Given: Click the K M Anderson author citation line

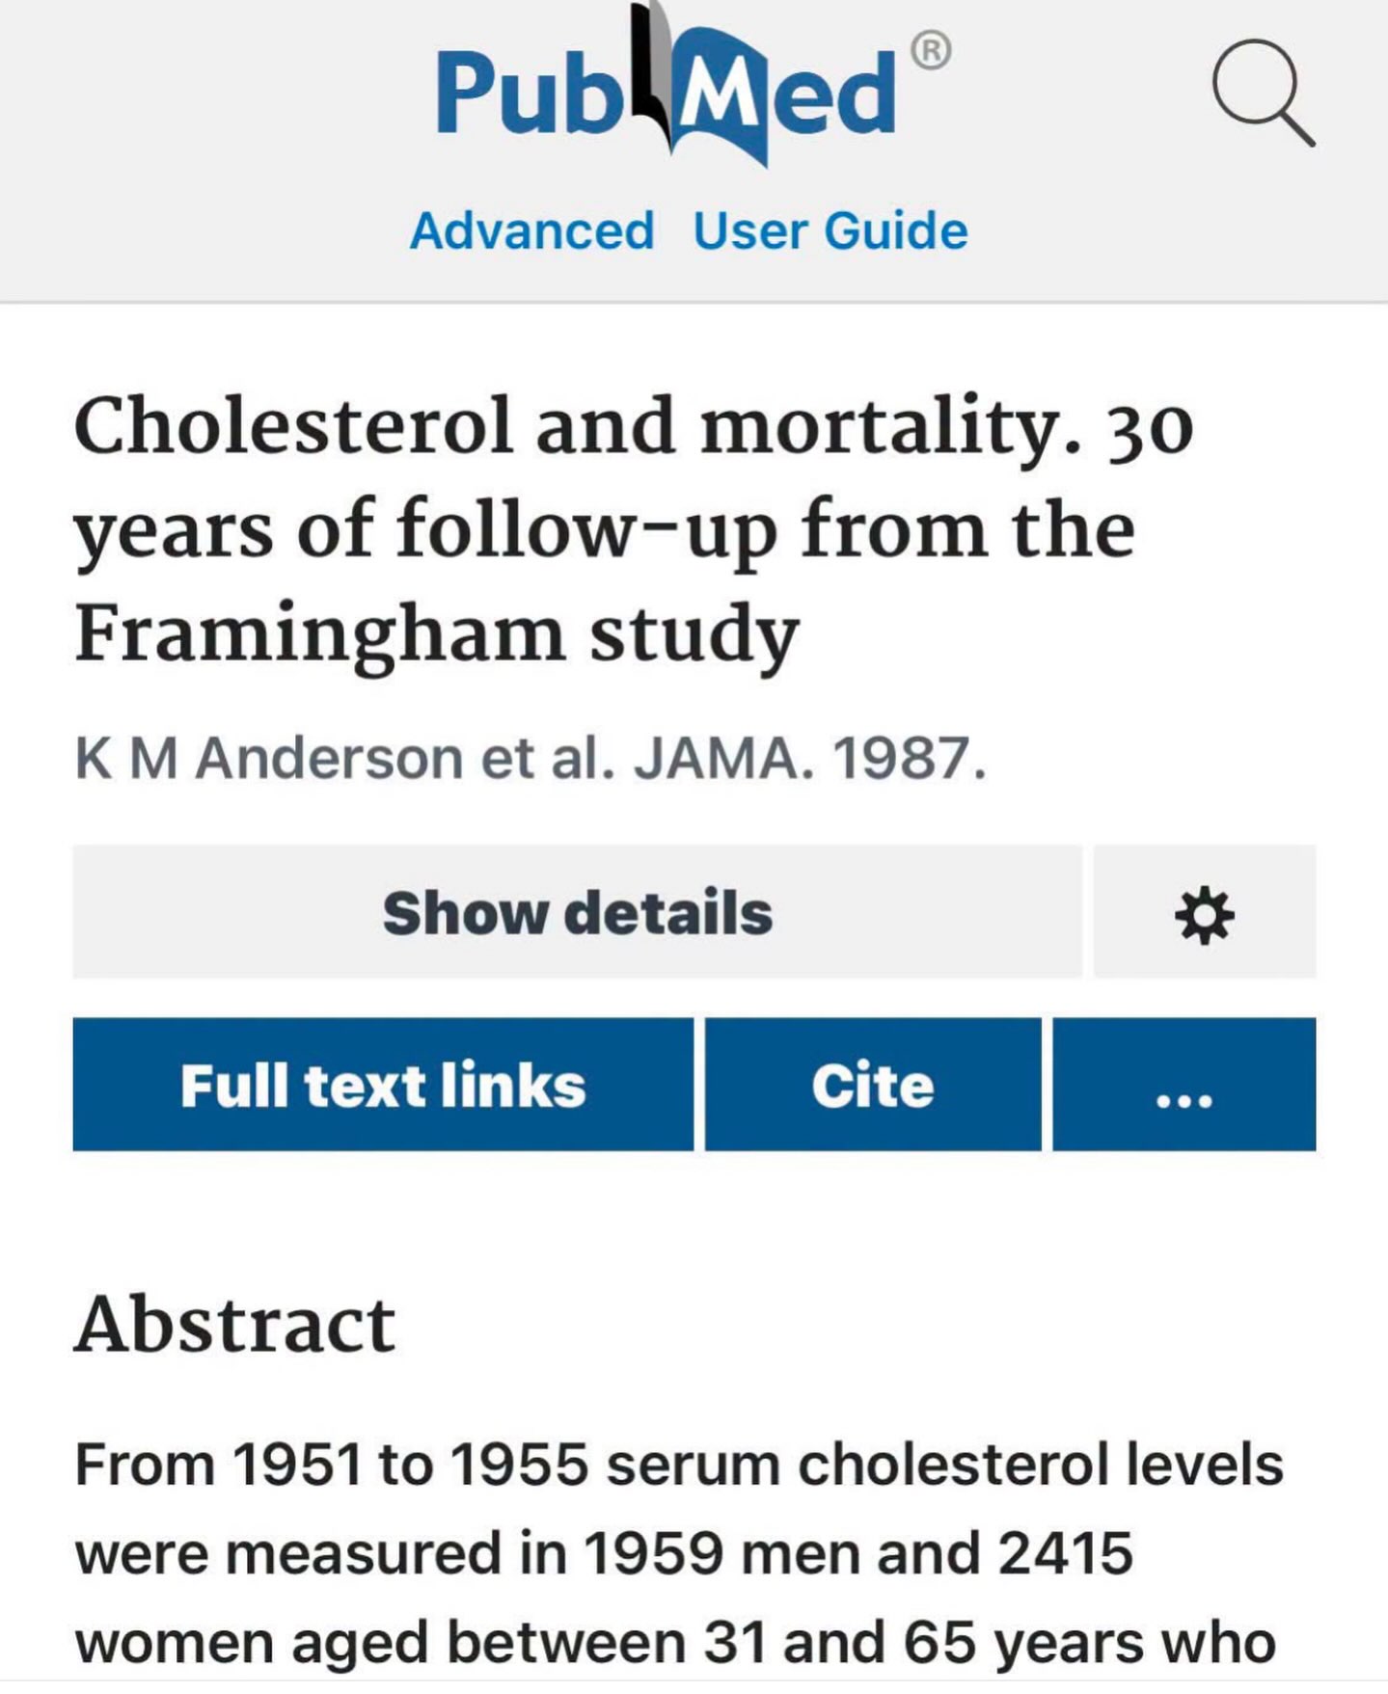Looking at the screenshot, I should point(531,759).
